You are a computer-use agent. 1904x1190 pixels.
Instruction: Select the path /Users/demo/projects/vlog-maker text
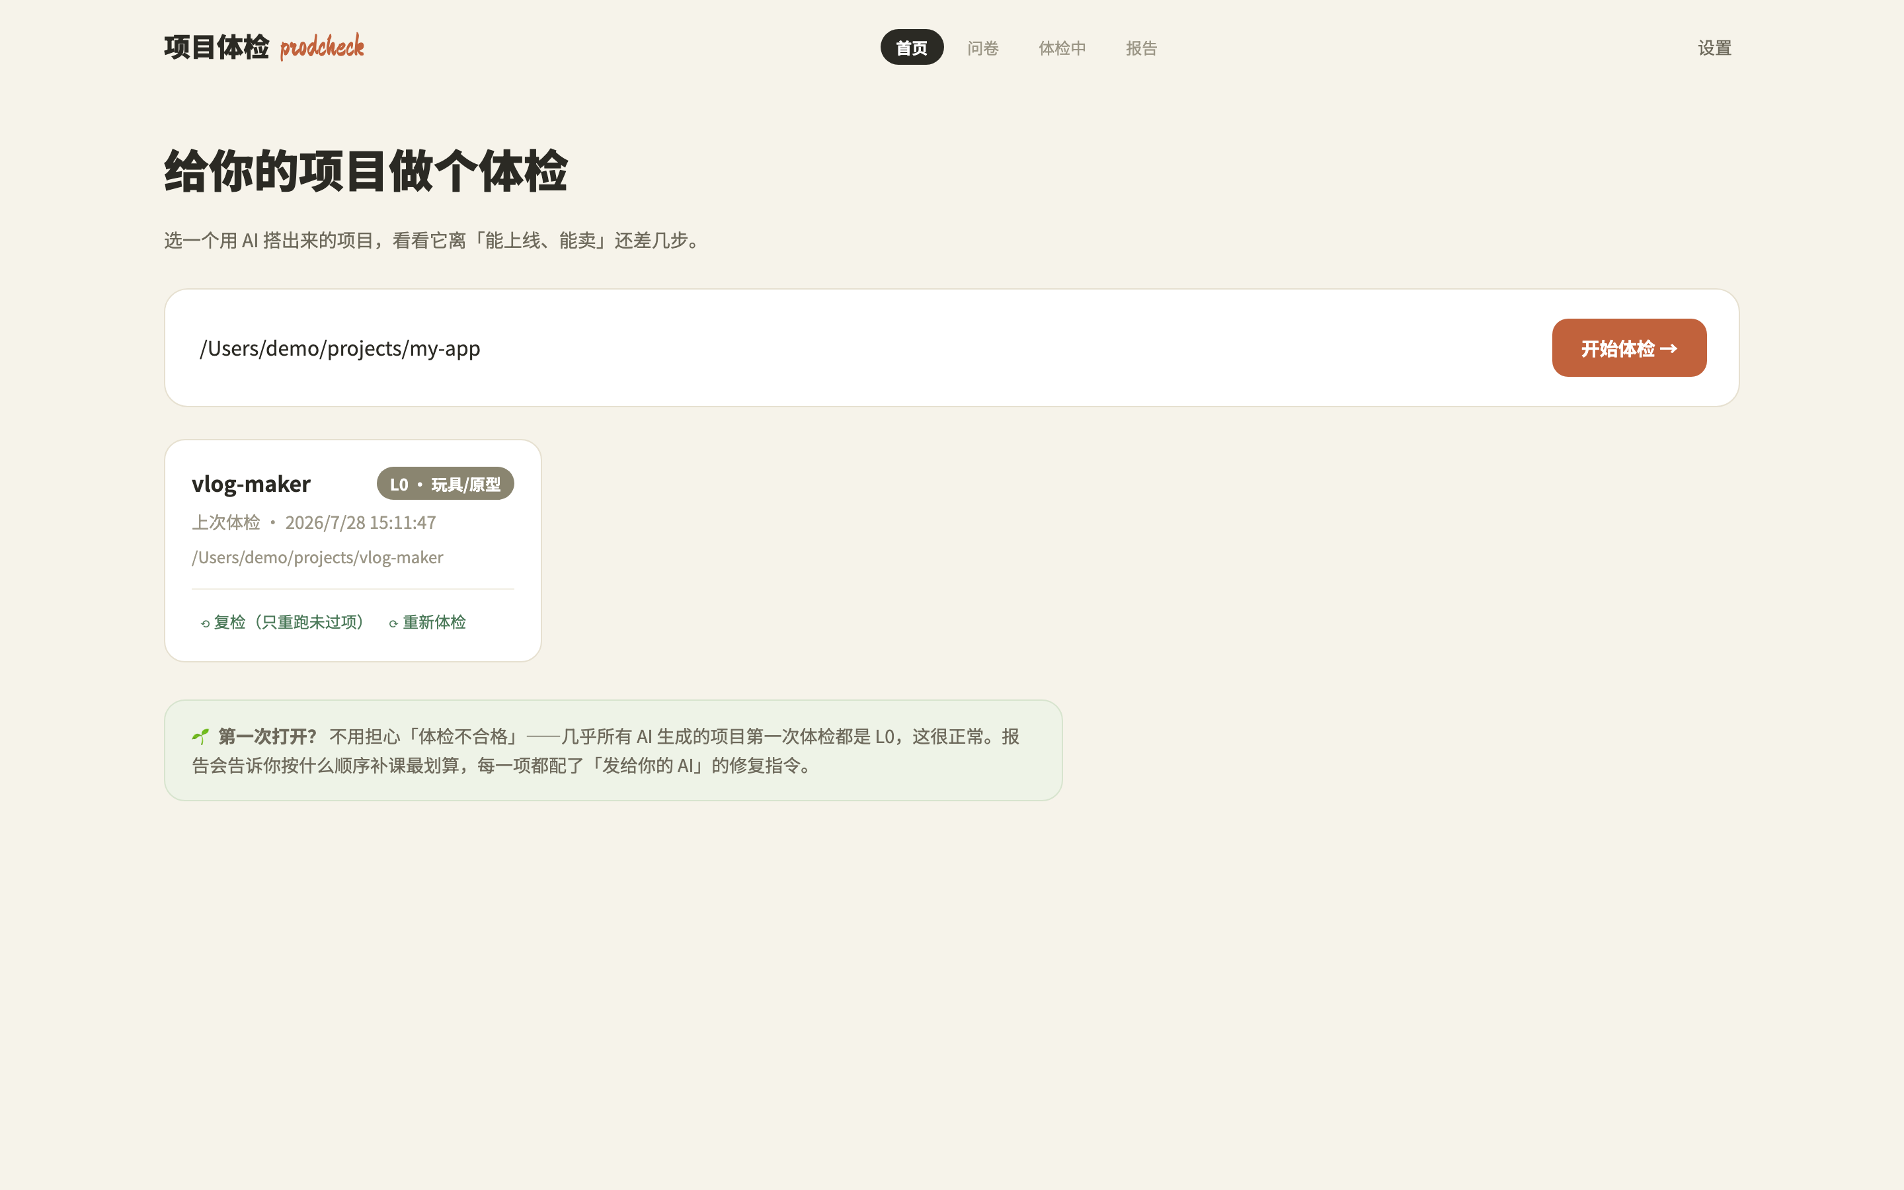(x=317, y=557)
